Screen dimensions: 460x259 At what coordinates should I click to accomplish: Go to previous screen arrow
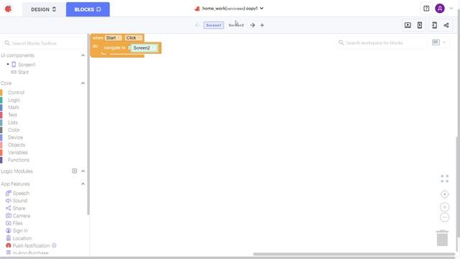pos(198,25)
